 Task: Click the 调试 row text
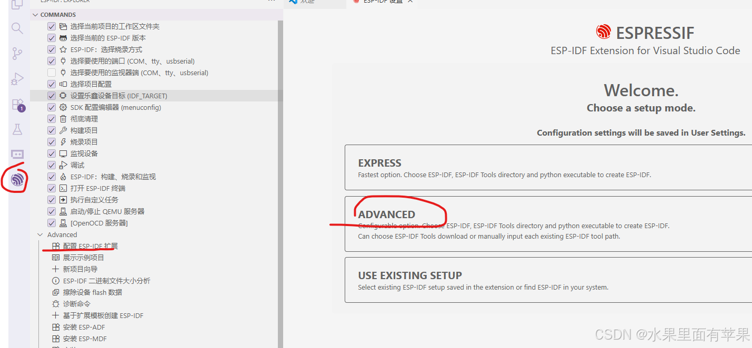(77, 165)
